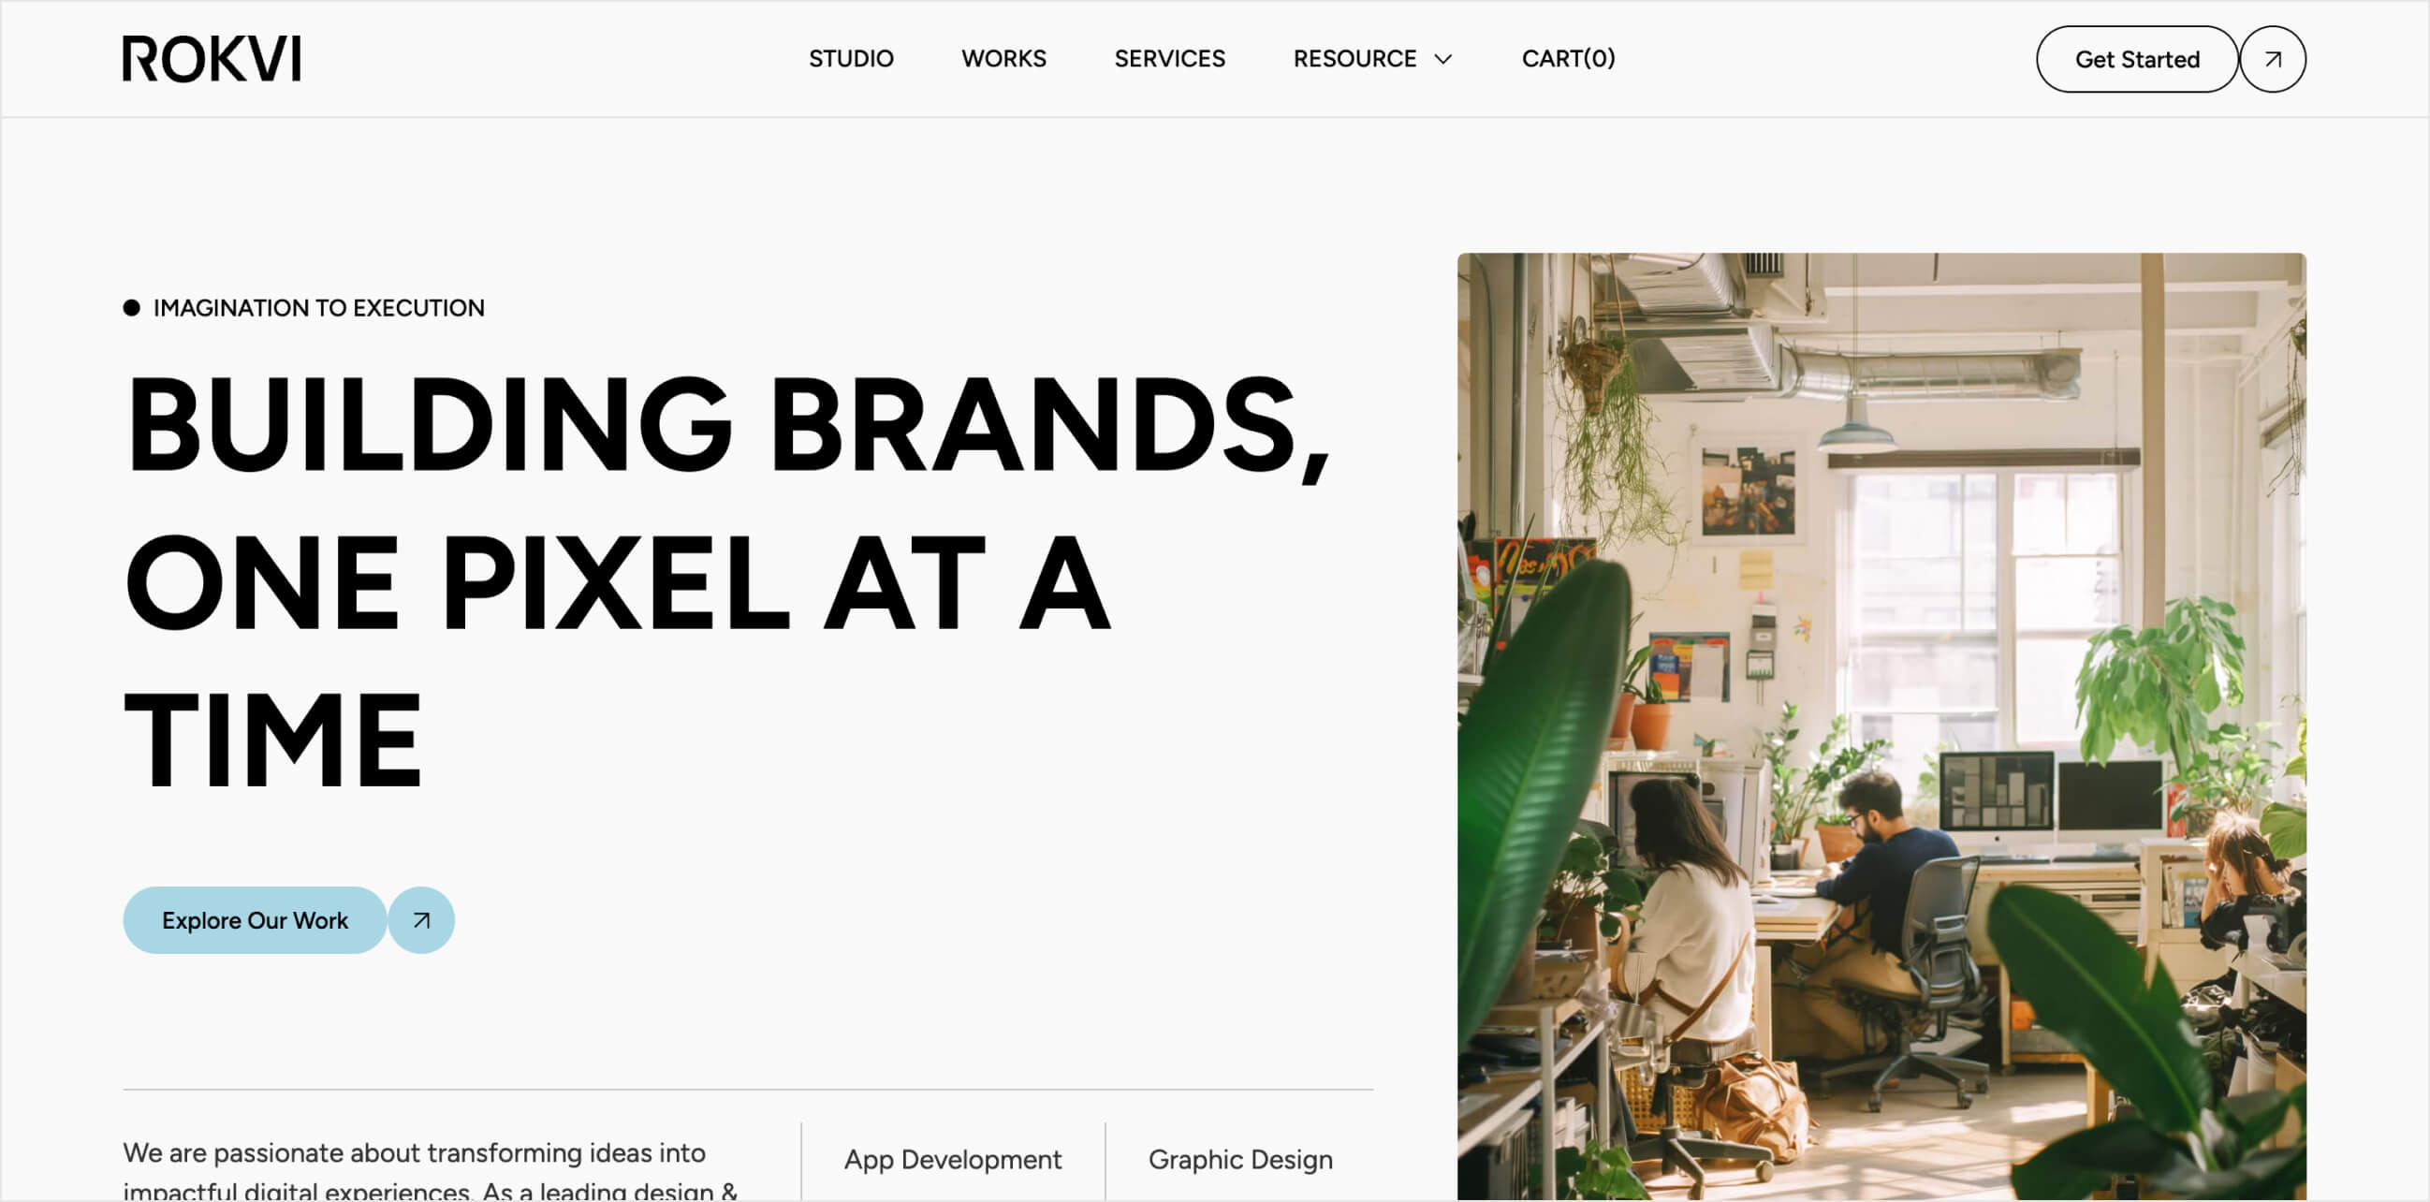This screenshot has width=2430, height=1202.
Task: Click the passionate about transforming ideas paragraph
Action: 432,1170
